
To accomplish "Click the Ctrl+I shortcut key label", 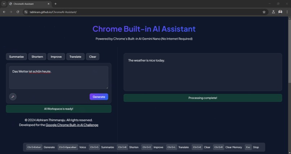I will pyautogui.click(x=147, y=148).
